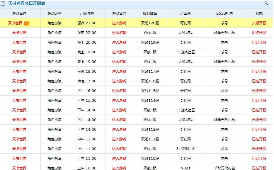Image resolution: width=274 pixels, height=170 pixels.
Task: Click 已经开服 status in the 双线110服 row
Action: (x=259, y=159)
